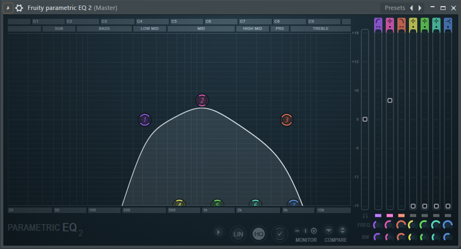Click the orange band 3 filter type icon
This screenshot has height=249, width=461.
click(401, 24)
